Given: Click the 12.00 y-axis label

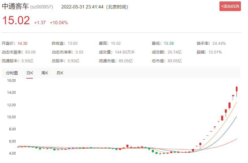Looking at the screenshot, I should point(11,105).
